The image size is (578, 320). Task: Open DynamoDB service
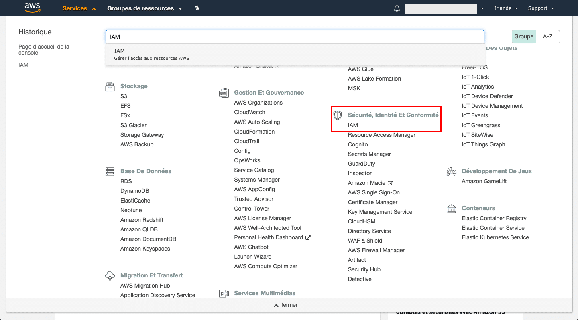(x=134, y=191)
